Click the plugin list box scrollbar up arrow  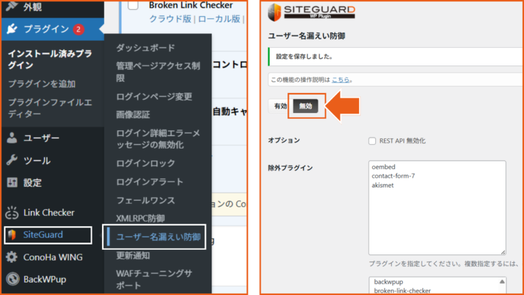502,281
